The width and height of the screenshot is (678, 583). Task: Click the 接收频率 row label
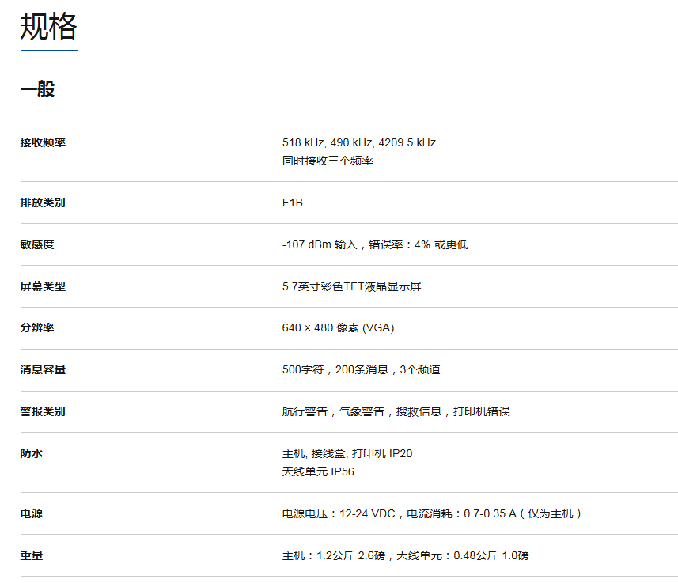coord(43,143)
